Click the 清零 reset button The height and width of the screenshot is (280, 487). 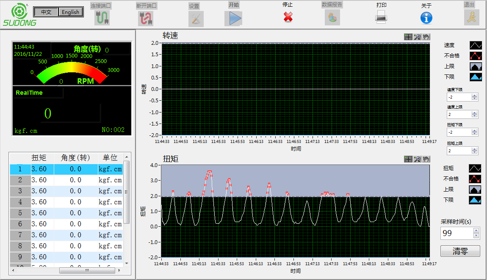pos(460,251)
